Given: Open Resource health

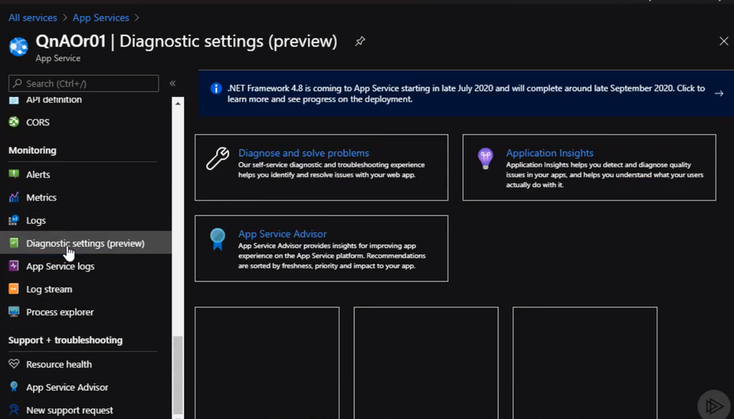Looking at the screenshot, I should [x=59, y=365].
